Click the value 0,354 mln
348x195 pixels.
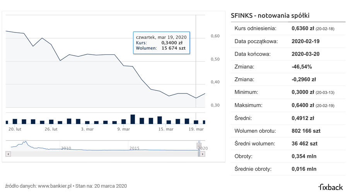tap(304, 156)
